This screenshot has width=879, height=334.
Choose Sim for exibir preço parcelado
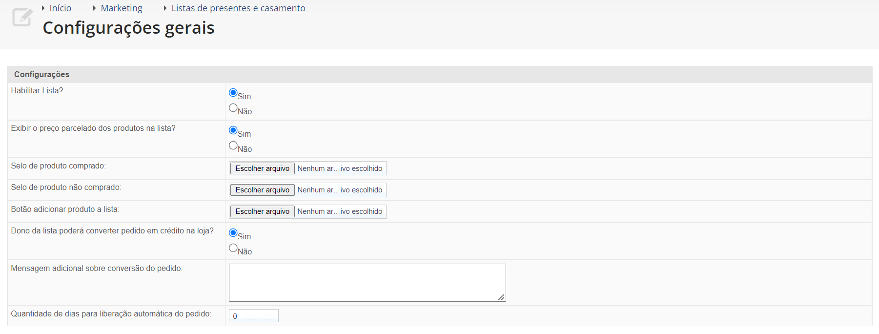pos(233,130)
